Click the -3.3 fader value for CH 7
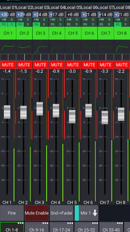 [105, 71]
